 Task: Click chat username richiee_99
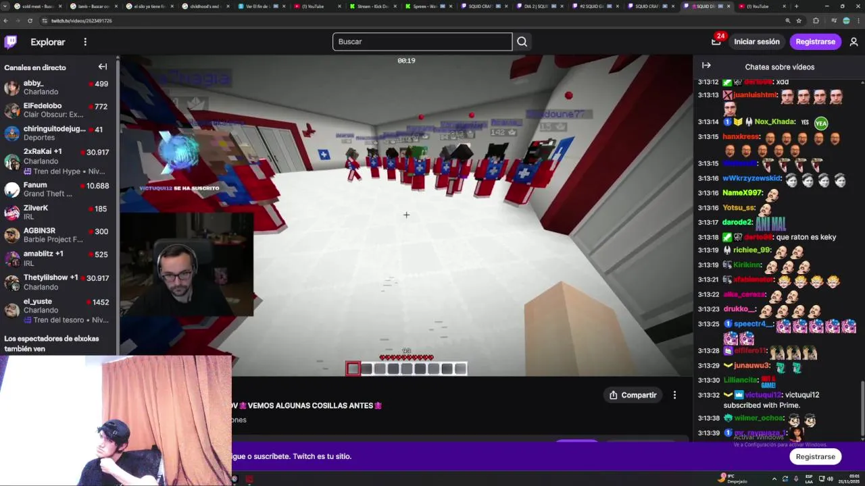[752, 250]
